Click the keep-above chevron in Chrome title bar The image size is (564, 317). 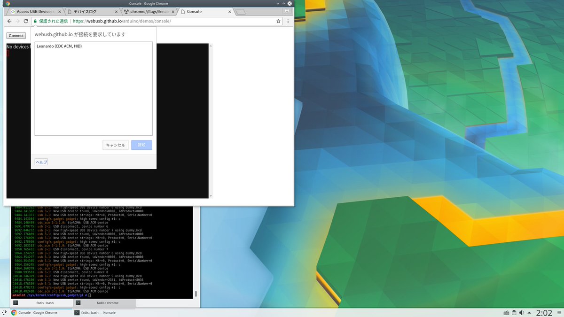click(283, 3)
